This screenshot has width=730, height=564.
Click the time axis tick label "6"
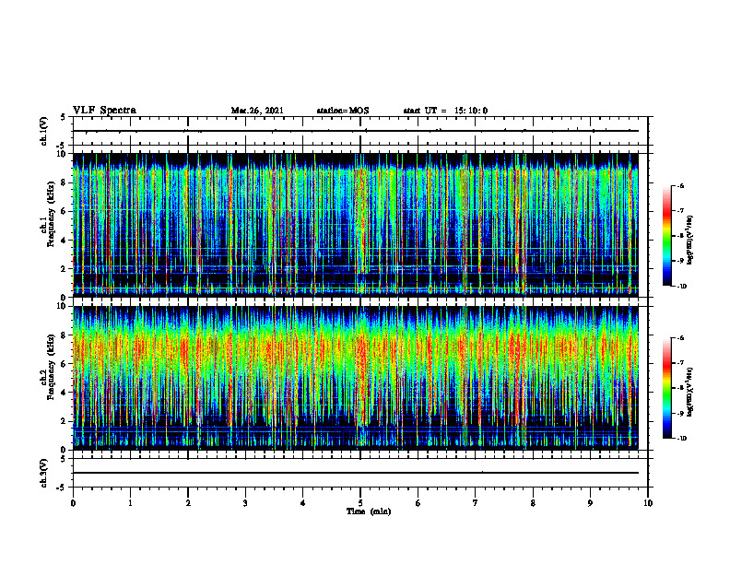coord(418,503)
